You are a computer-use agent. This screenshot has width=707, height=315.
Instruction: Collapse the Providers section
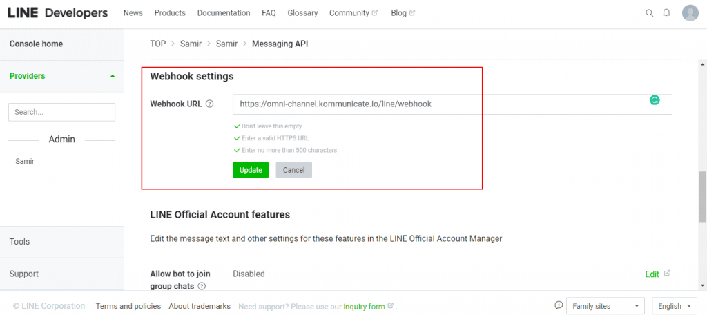[x=113, y=76]
